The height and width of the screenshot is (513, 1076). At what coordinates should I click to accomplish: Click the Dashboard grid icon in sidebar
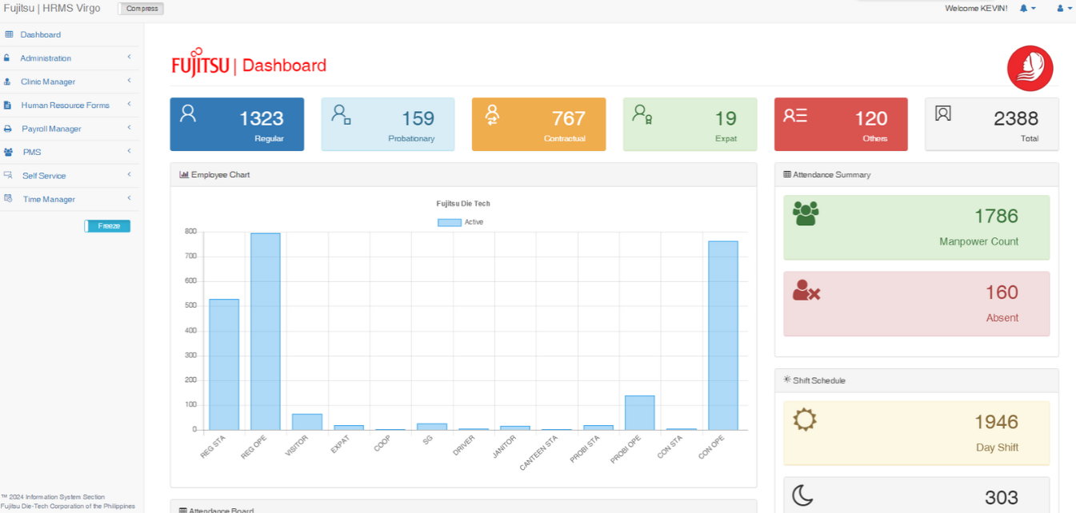tap(9, 34)
